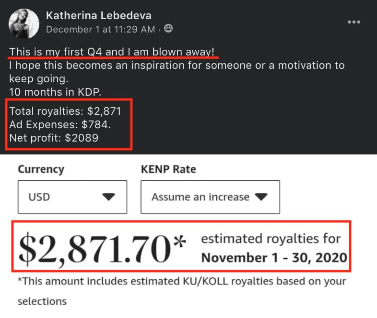Click the $2,871.70 estimated royalties amount

click(95, 249)
